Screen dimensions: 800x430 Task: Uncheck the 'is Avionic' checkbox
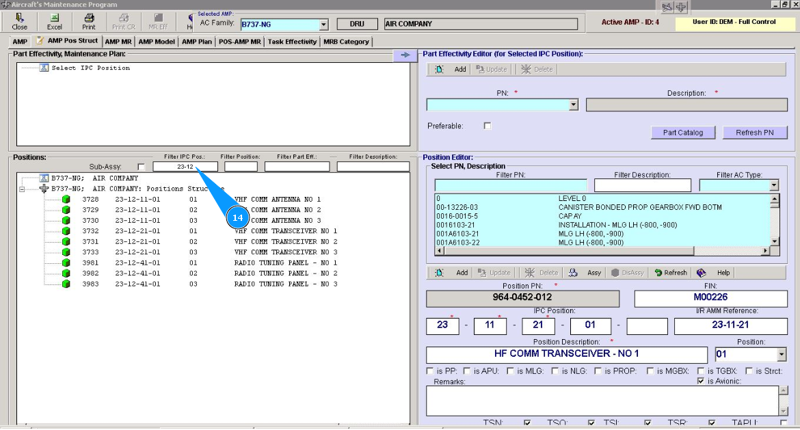(700, 381)
